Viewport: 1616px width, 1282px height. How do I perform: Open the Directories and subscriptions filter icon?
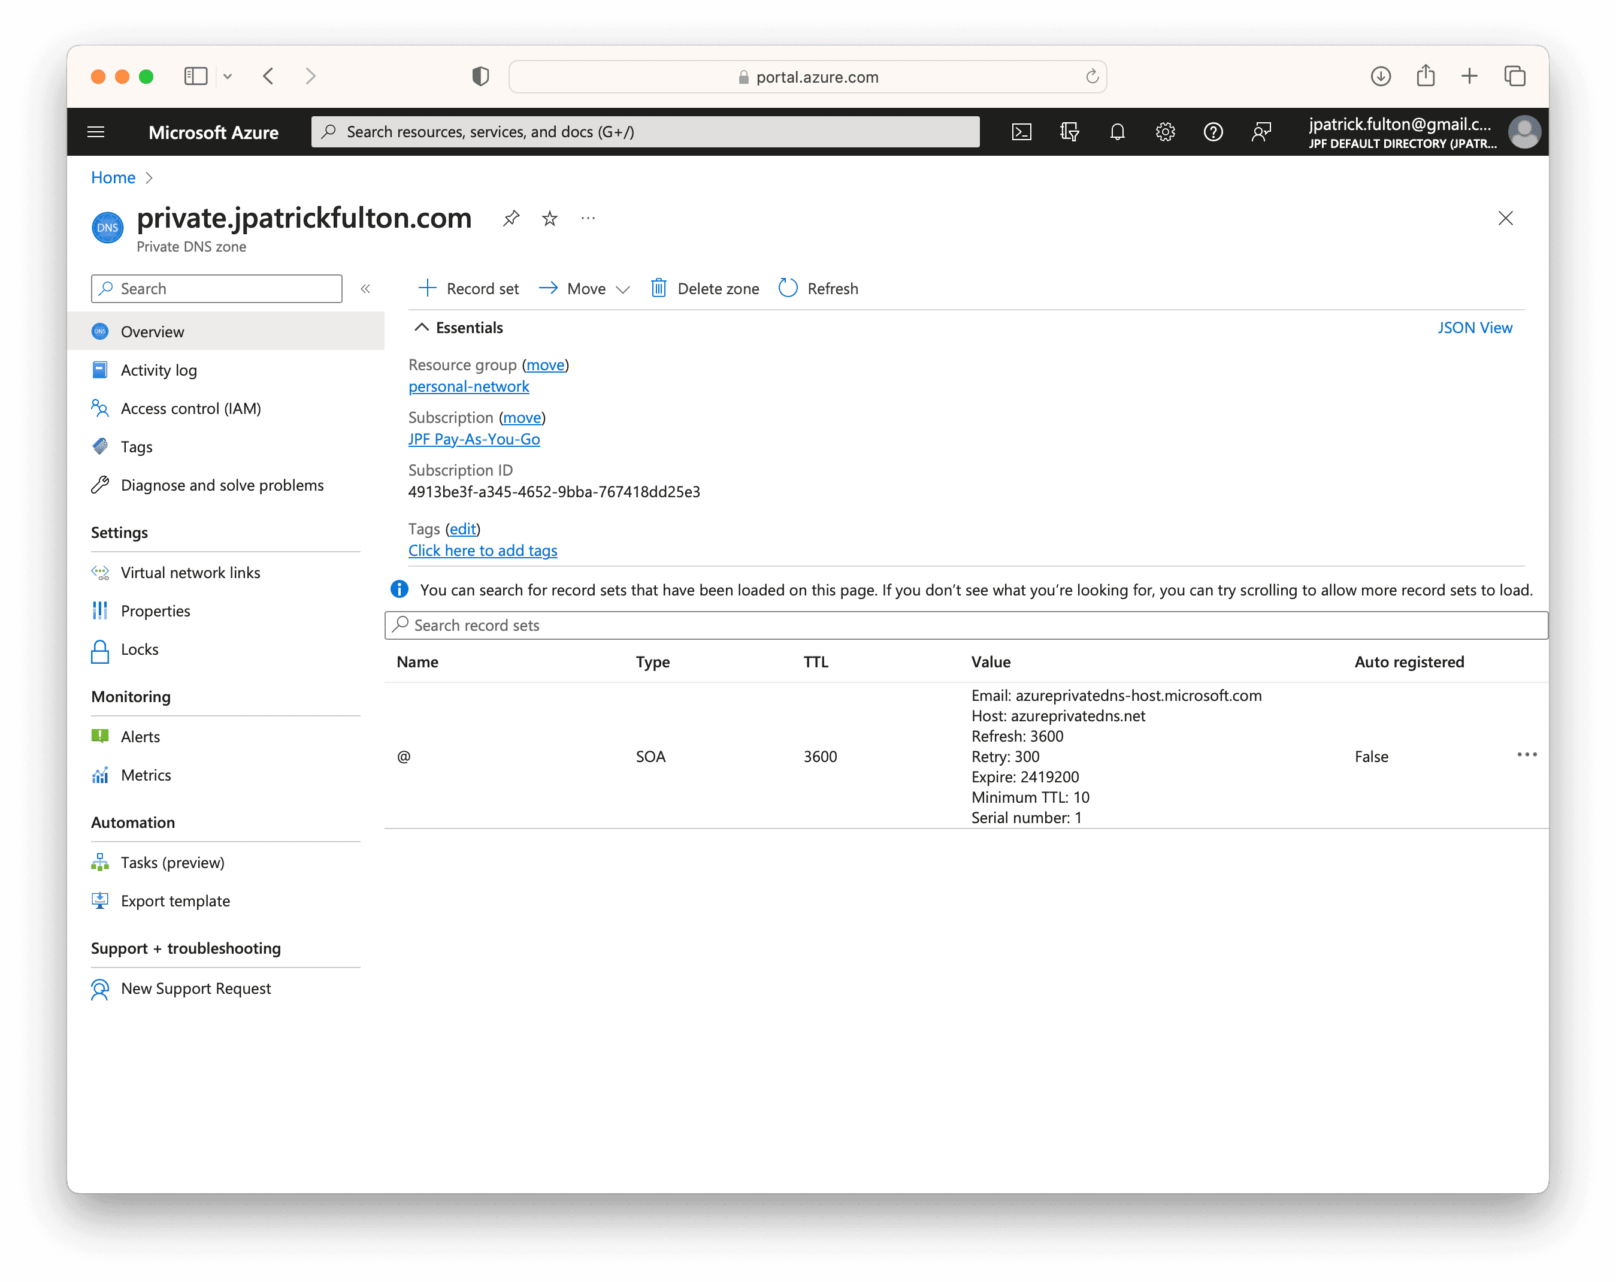pyautogui.click(x=1070, y=132)
